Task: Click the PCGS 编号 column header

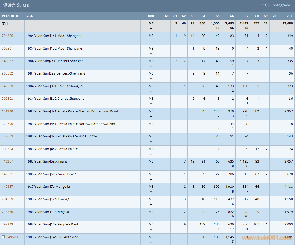Action: click(x=10, y=16)
